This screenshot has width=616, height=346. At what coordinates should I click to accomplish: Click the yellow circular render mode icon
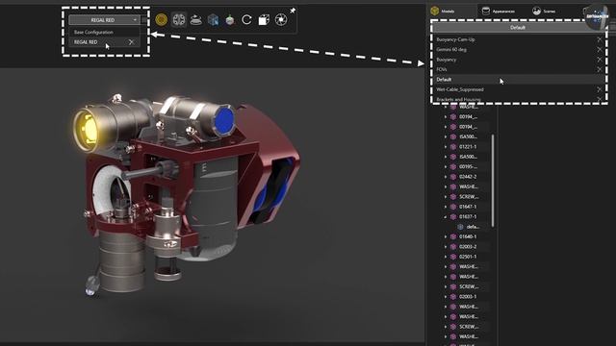click(x=162, y=19)
